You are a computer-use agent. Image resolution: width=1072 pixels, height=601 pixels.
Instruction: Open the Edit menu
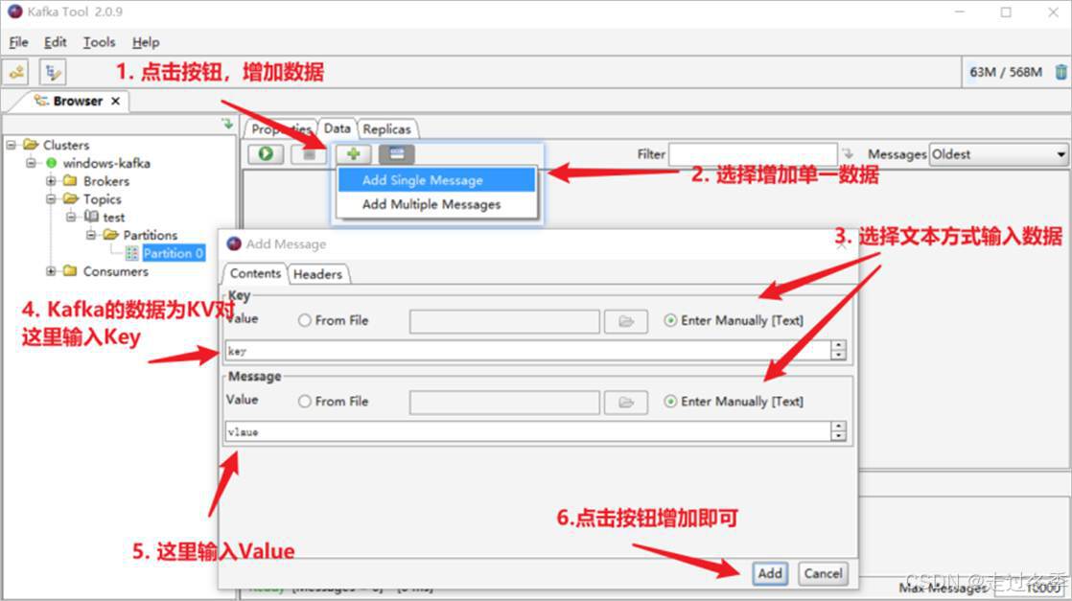point(55,42)
